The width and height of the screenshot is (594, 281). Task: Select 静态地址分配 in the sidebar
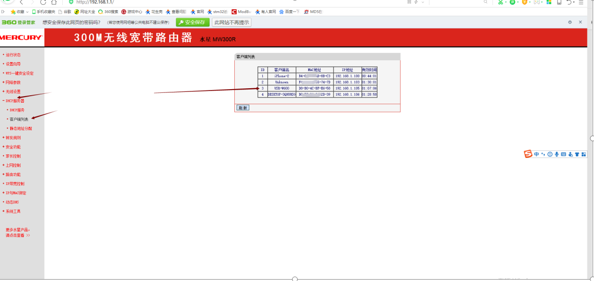[21, 128]
